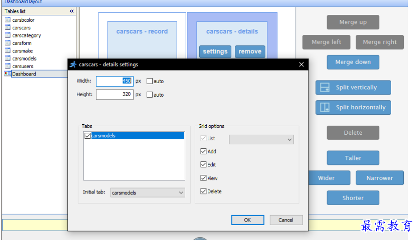Click the Merge up button
The image size is (416, 240).
point(353,22)
